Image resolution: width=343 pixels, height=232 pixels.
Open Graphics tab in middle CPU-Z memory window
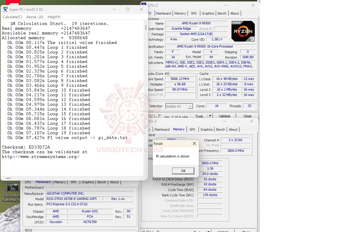[206, 130]
